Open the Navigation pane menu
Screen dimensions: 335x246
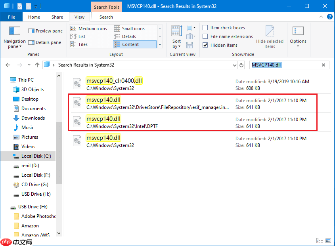pyautogui.click(x=15, y=37)
